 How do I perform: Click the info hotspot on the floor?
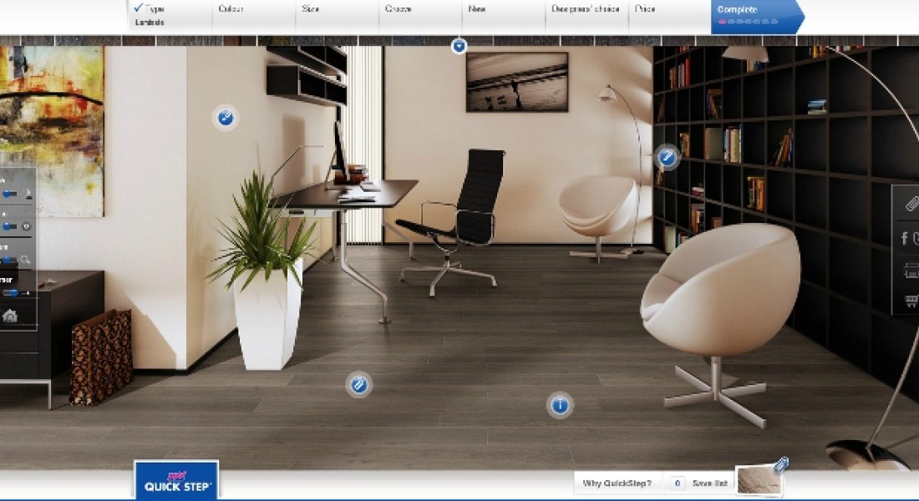click(558, 405)
